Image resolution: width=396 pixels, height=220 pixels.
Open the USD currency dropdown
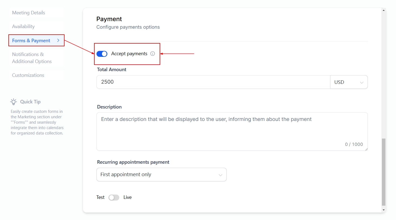click(349, 82)
